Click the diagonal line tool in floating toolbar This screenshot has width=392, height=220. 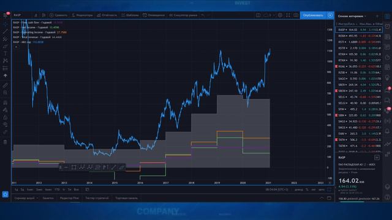[113, 167]
